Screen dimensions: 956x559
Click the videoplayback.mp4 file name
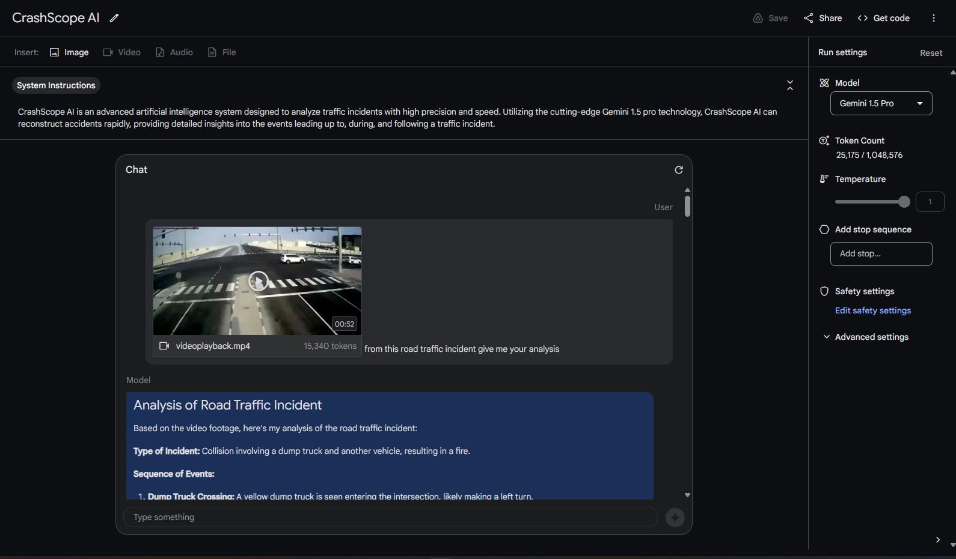[x=213, y=346]
